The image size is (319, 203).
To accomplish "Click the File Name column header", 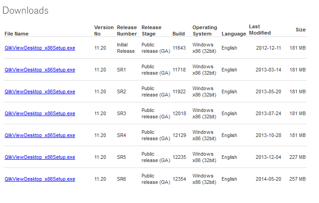I will [16, 34].
